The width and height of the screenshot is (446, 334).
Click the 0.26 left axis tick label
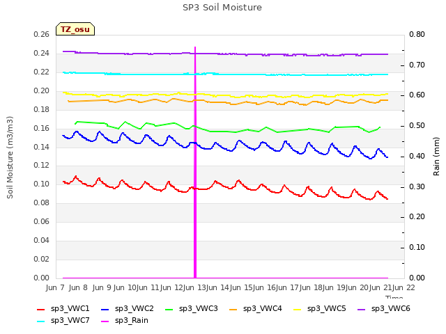(x=42, y=34)
